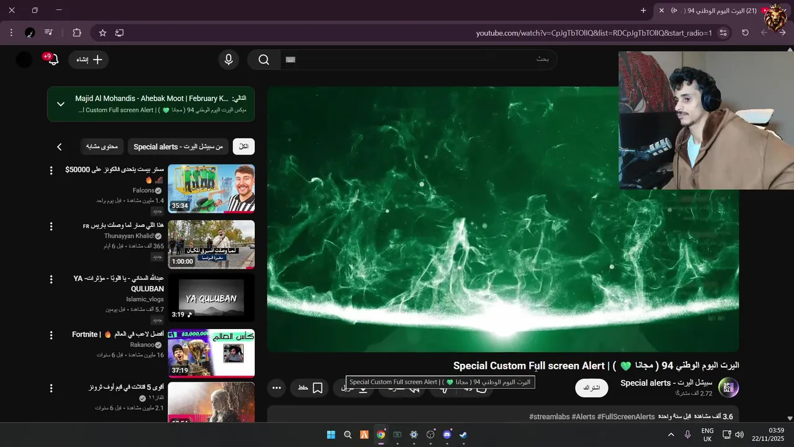Open a new browser tab
The width and height of the screenshot is (794, 447).
click(643, 11)
